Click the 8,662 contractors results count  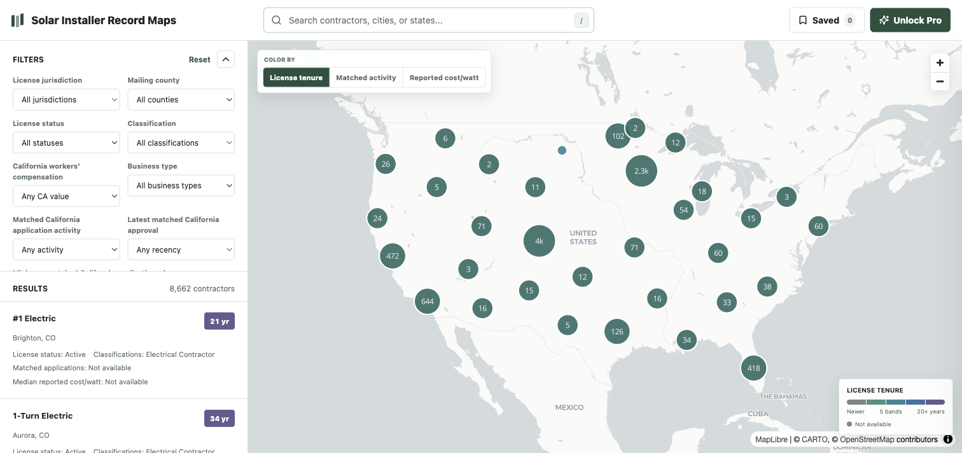click(202, 289)
